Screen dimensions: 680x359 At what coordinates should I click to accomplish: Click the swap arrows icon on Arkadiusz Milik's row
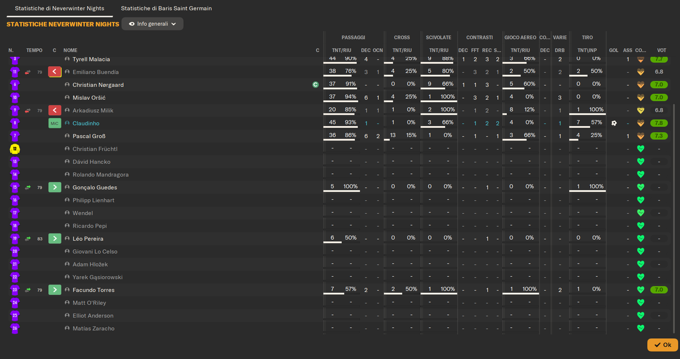pyautogui.click(x=28, y=110)
